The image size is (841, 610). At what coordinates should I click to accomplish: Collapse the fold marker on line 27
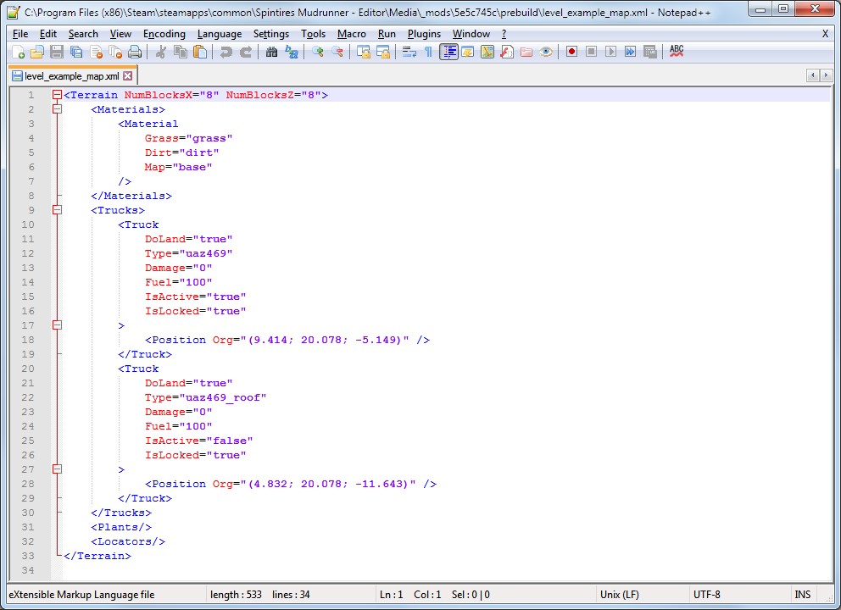tap(57, 469)
